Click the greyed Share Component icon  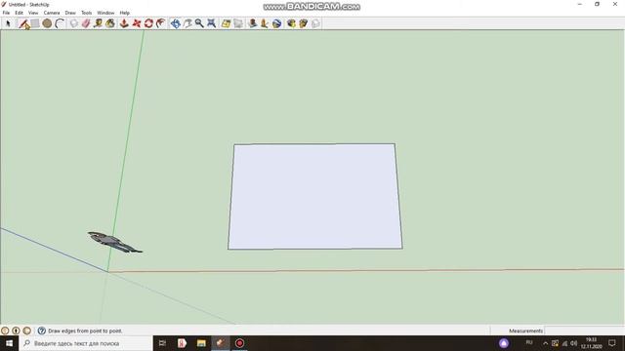pos(315,23)
